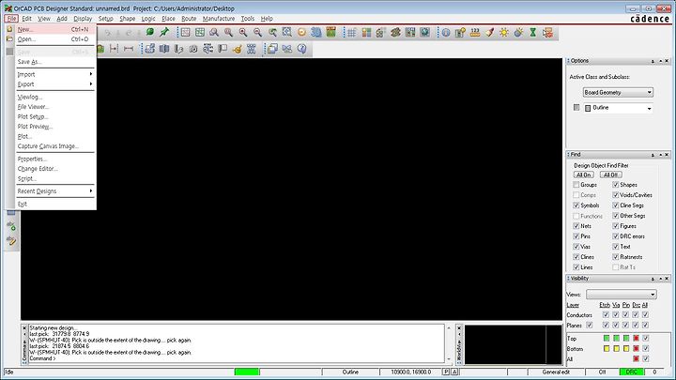Choose Capture Canvas Image menu entry
Image resolution: width=676 pixels, height=380 pixels.
[x=54, y=146]
